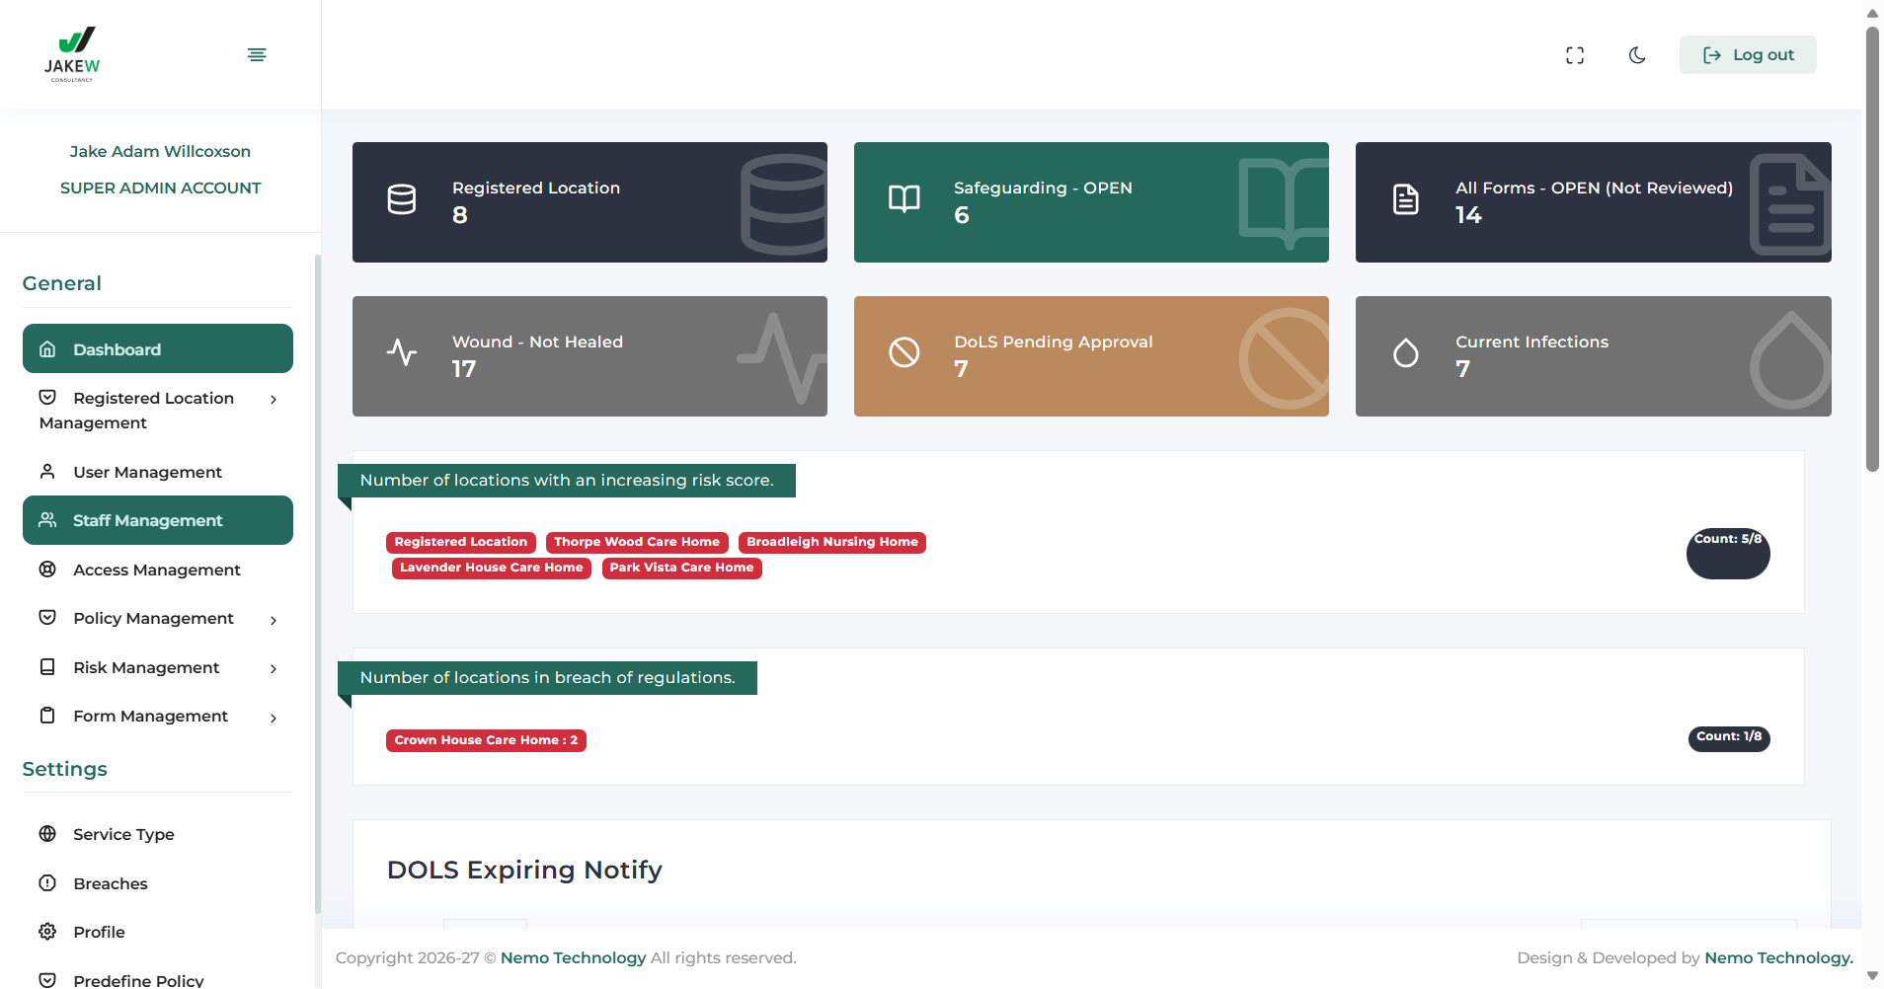Expand the Risk Management submenu arrow

pyautogui.click(x=274, y=669)
